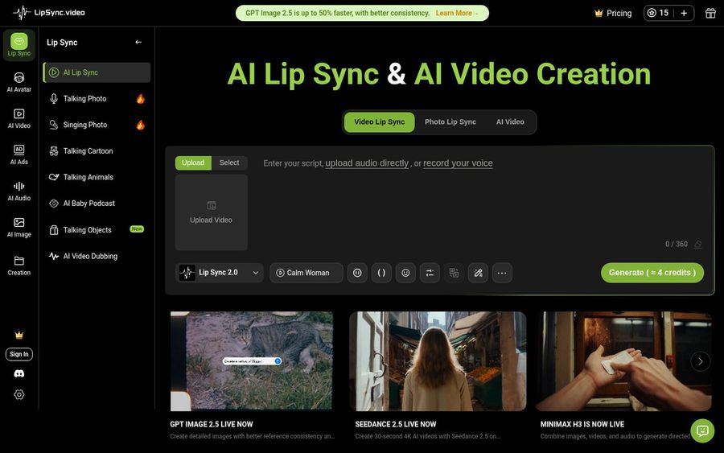Switch to the AI Video tab
724x453 pixels.
tap(510, 122)
